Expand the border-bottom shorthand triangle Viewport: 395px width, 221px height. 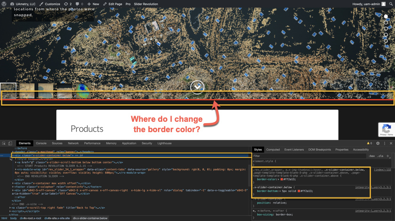280,191
